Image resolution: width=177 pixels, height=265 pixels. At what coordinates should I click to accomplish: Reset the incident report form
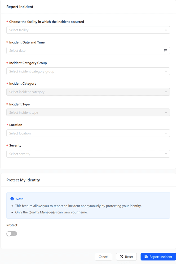pos(126,257)
